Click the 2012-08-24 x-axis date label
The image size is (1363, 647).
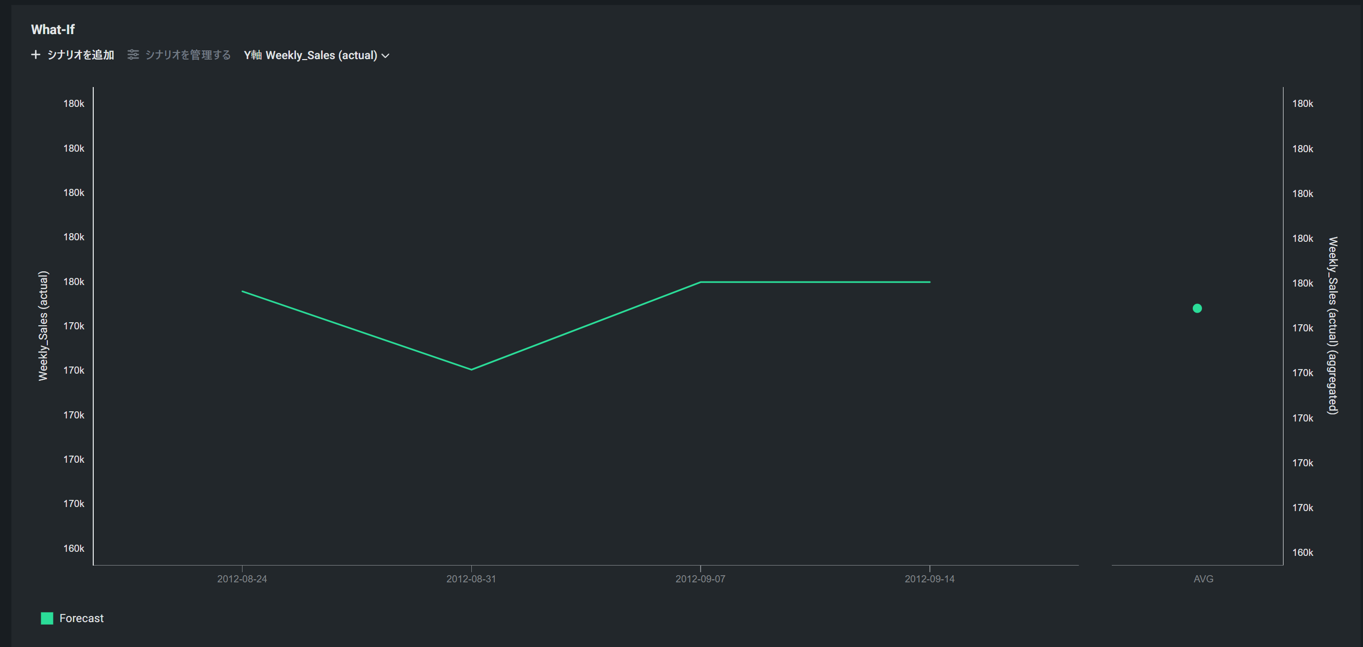pyautogui.click(x=242, y=579)
